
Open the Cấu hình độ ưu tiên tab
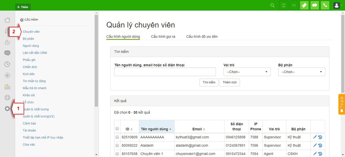(x=201, y=36)
